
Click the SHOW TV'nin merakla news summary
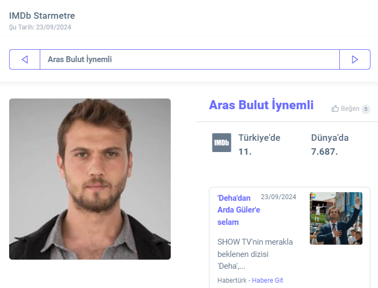[255, 254]
